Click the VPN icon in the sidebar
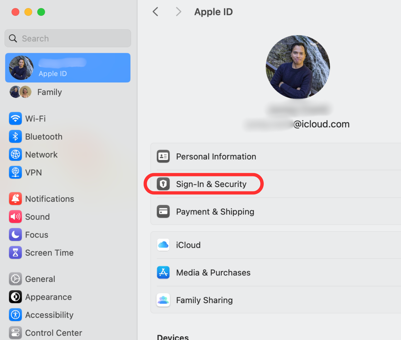The height and width of the screenshot is (340, 401). point(15,172)
